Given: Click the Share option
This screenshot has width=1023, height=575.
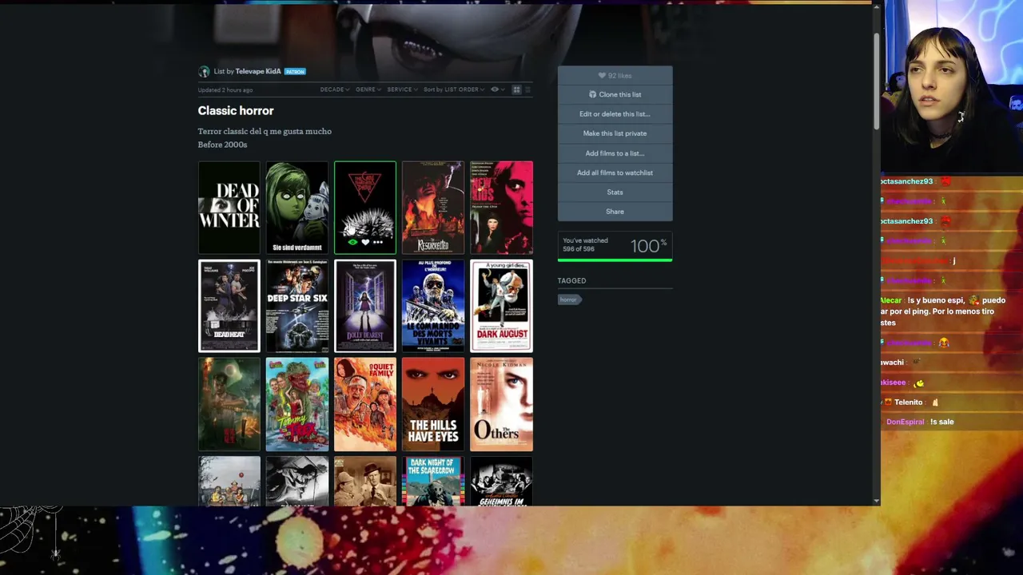Looking at the screenshot, I should [x=615, y=212].
